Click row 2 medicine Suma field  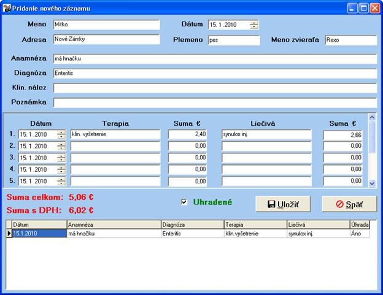[343, 146]
